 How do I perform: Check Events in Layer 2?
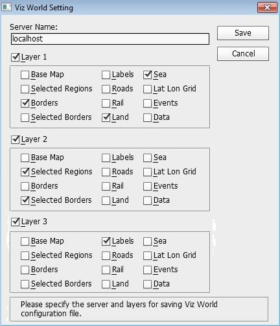(x=147, y=187)
